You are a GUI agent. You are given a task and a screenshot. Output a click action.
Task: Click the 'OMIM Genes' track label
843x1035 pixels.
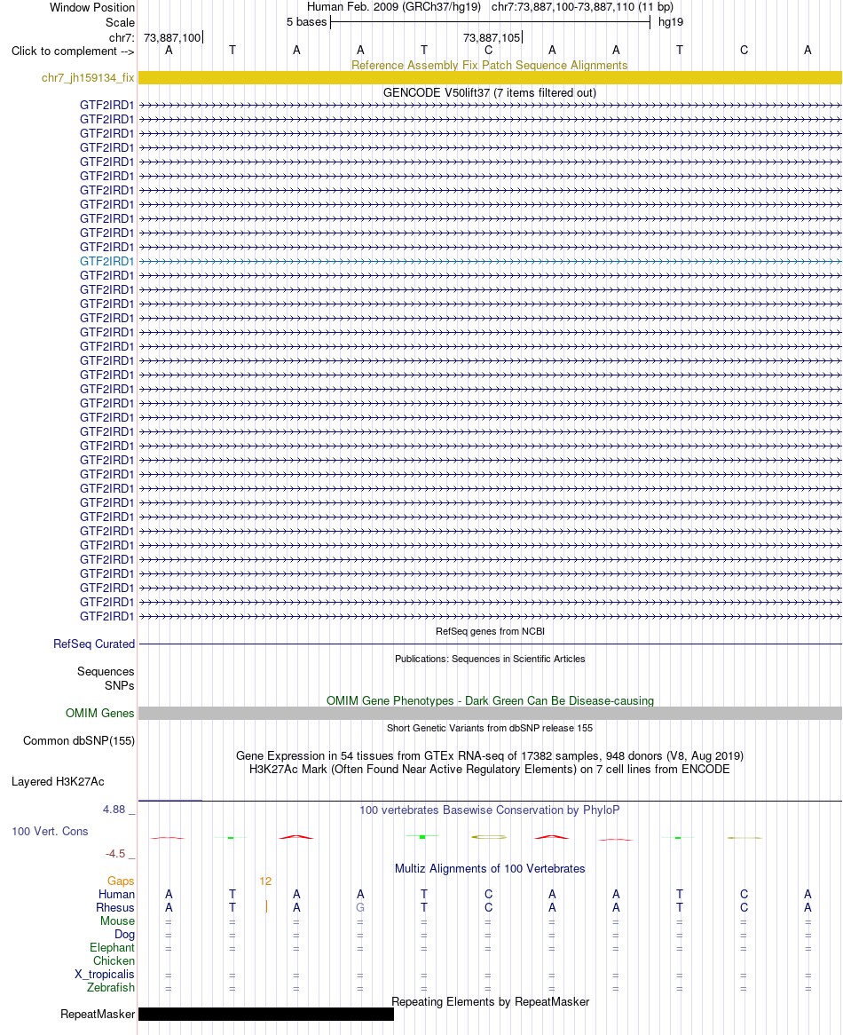tap(99, 713)
